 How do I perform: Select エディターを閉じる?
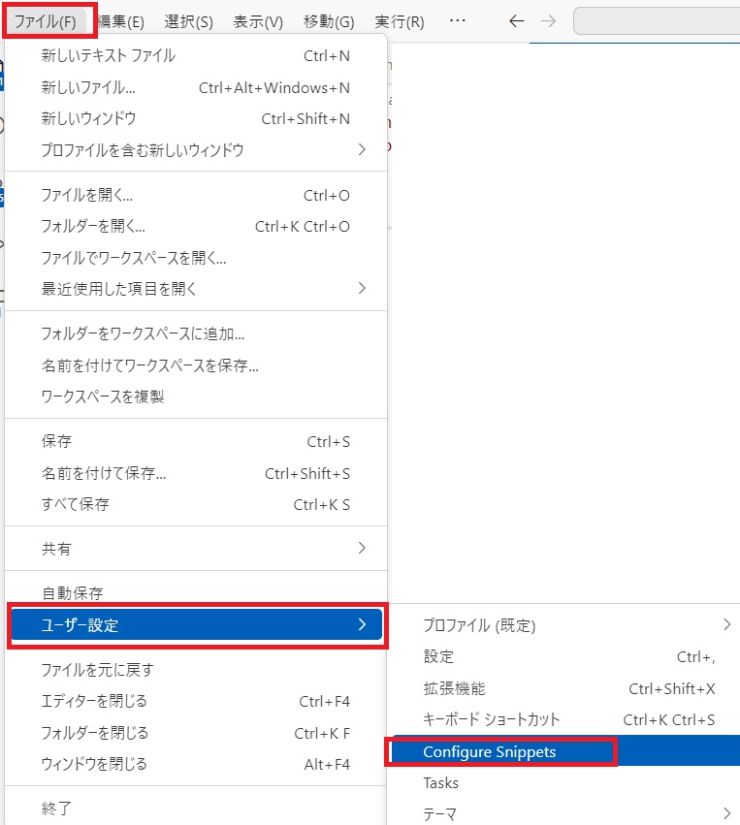(x=196, y=701)
